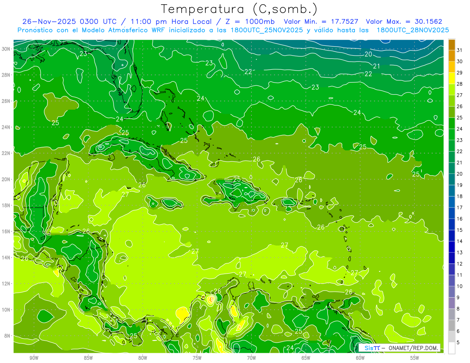Viewport: 470px width, 363px height.
Task: Click legend value 9 on the color scale
Action: coord(458,298)
